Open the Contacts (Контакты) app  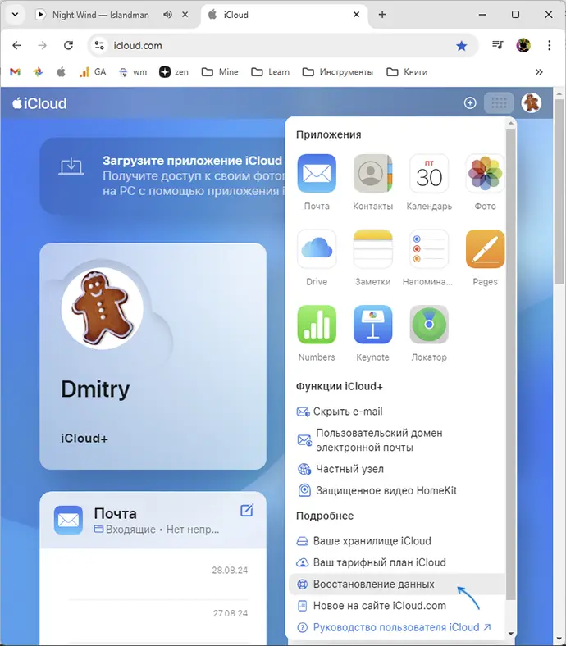[x=372, y=173]
